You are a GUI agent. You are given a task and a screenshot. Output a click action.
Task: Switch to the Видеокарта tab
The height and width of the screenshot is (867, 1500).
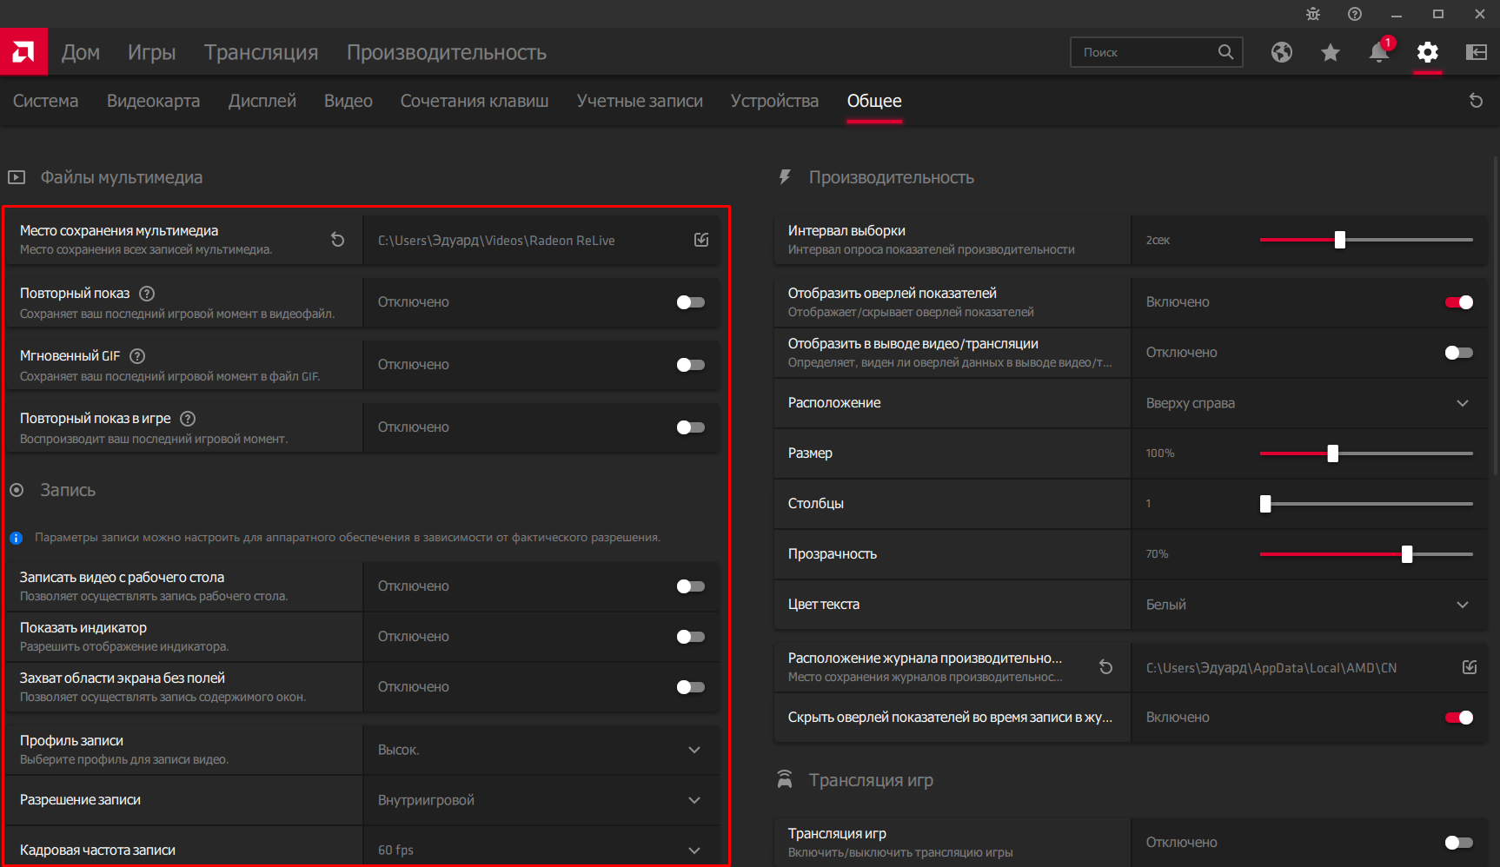pos(153,101)
